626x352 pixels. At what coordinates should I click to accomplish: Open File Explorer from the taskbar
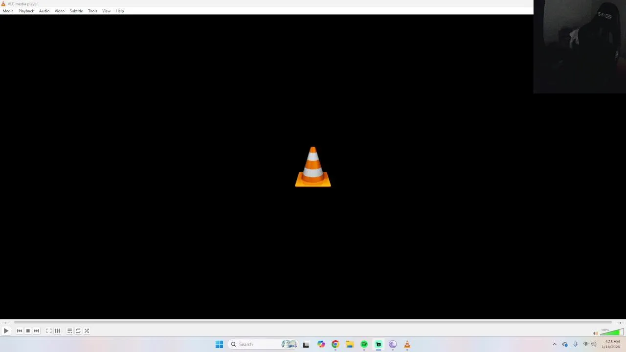pos(350,344)
